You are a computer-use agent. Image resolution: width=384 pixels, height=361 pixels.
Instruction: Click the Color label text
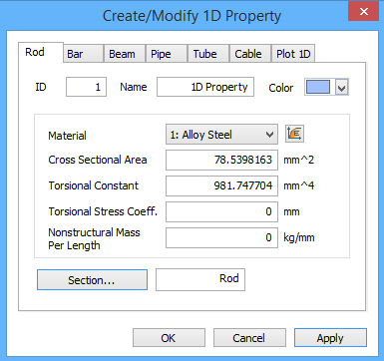click(x=281, y=88)
